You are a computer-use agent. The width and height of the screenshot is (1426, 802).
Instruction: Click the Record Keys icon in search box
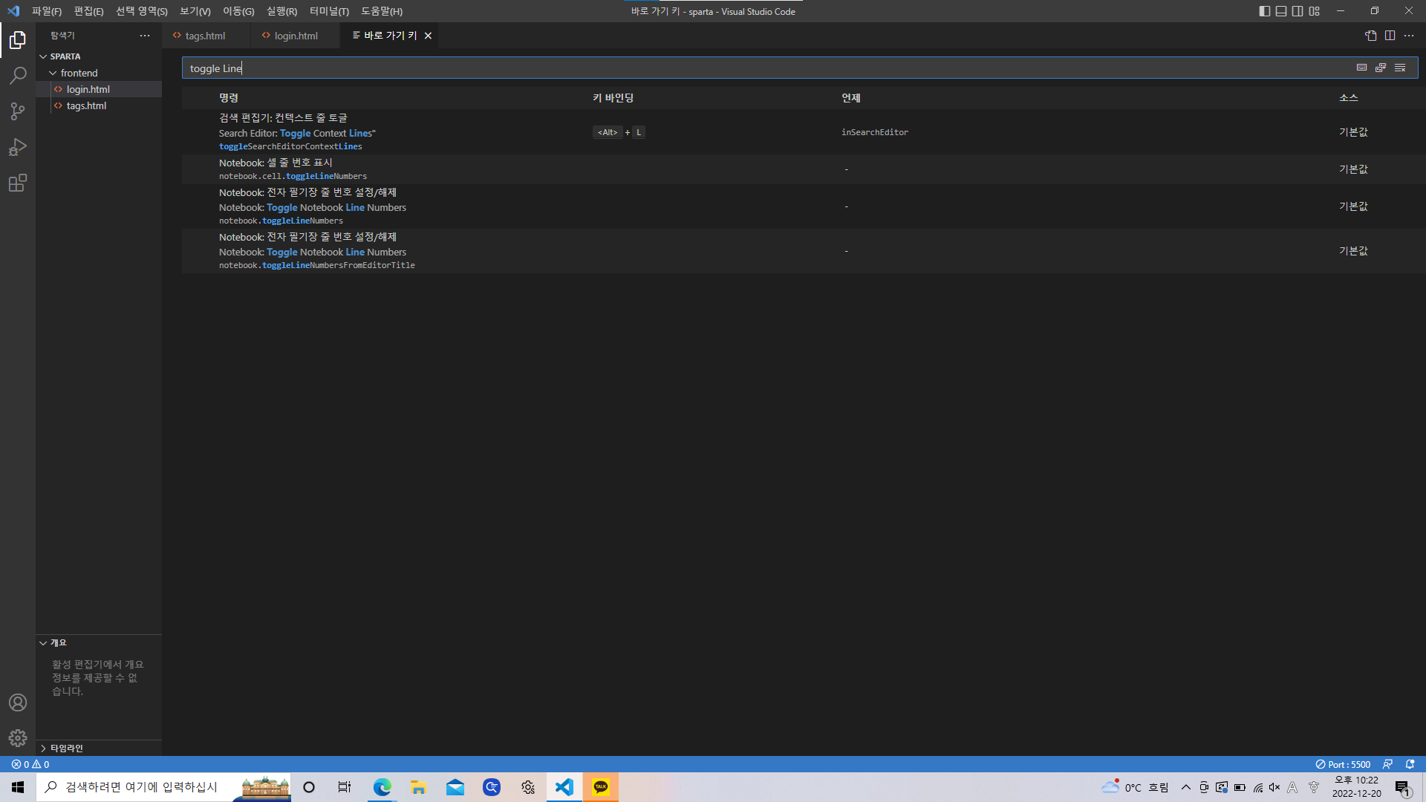click(x=1361, y=68)
